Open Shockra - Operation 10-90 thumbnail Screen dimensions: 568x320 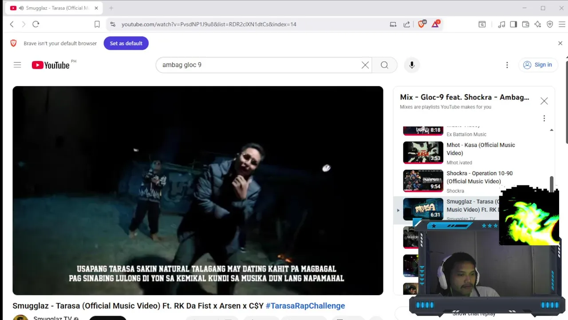(x=423, y=181)
